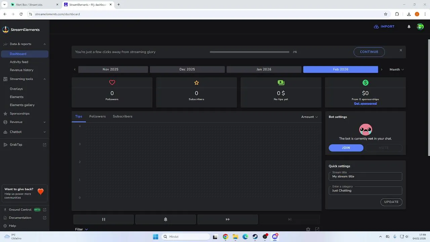Click the JOIN bot button
Screen dimensions: 430x242
tap(346, 148)
